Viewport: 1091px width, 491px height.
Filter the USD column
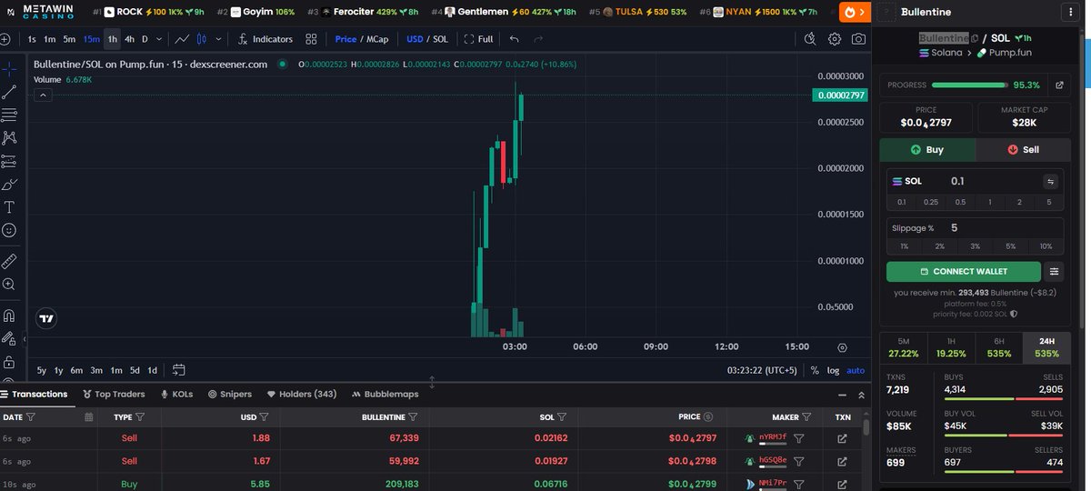point(264,417)
